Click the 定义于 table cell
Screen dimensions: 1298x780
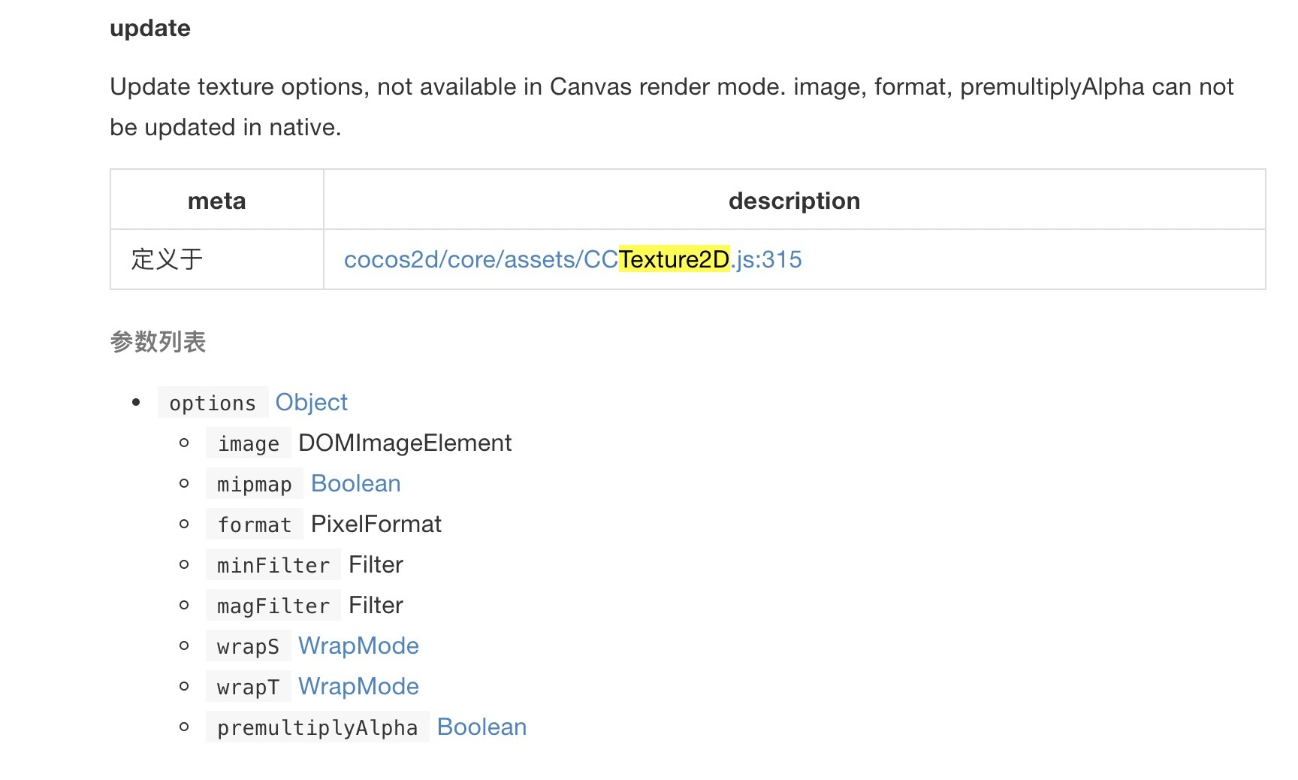coord(167,259)
